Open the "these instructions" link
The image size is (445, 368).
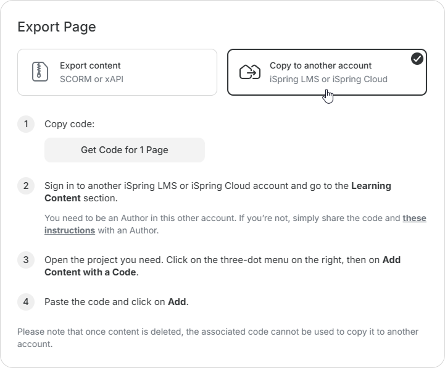[x=69, y=230]
